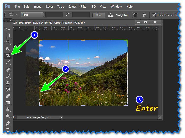Choose the Eyedropper tool
Image resolution: width=185 pixels, height=138 pixels.
point(8,62)
